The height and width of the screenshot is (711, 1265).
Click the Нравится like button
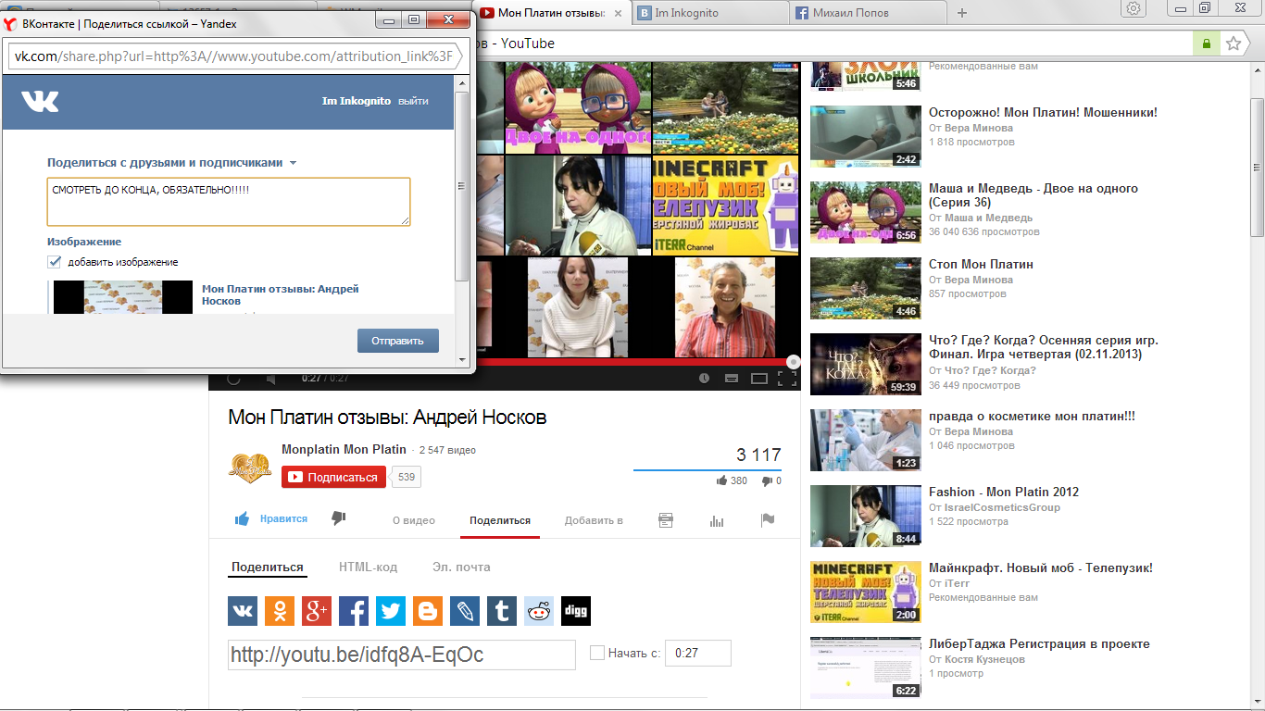[x=270, y=519]
